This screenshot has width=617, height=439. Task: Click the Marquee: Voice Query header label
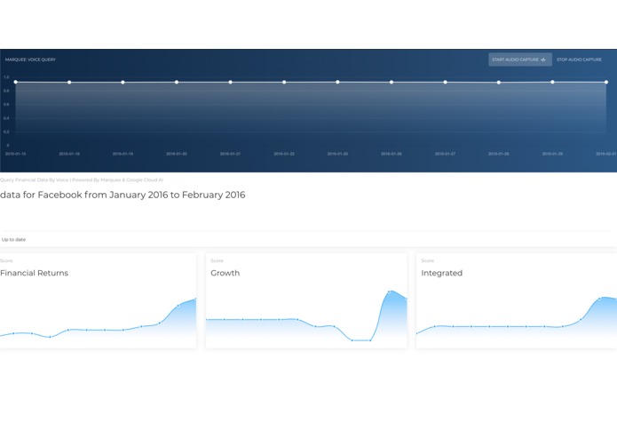pyautogui.click(x=30, y=60)
